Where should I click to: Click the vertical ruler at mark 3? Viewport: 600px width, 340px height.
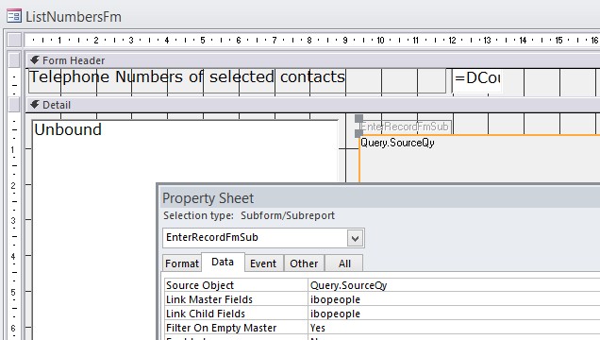pyautogui.click(x=13, y=220)
